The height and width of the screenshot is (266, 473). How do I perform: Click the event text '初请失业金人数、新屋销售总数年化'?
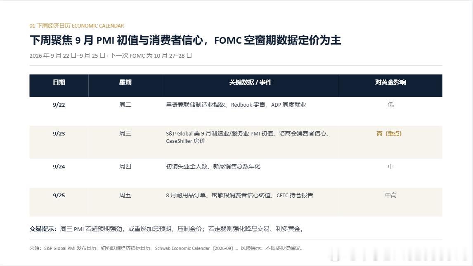(x=213, y=166)
